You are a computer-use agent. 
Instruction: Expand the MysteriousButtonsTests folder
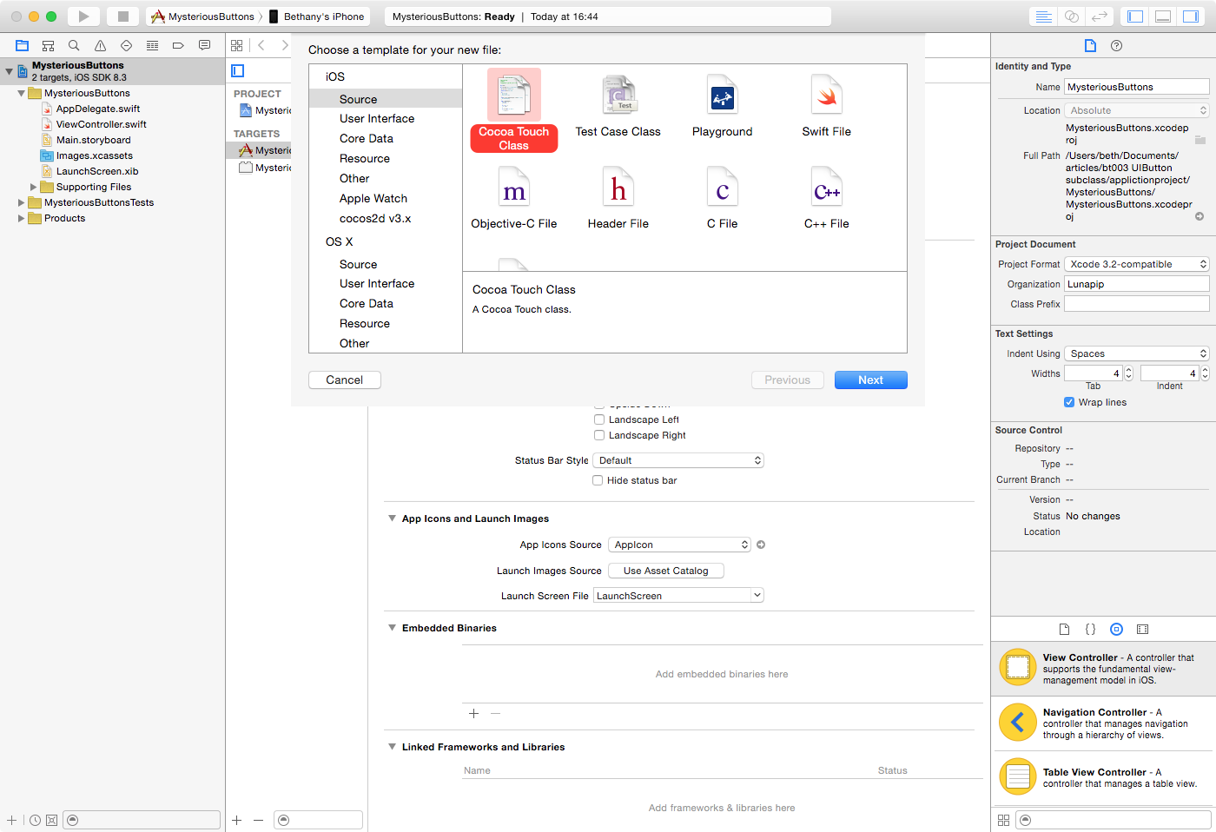coord(21,202)
